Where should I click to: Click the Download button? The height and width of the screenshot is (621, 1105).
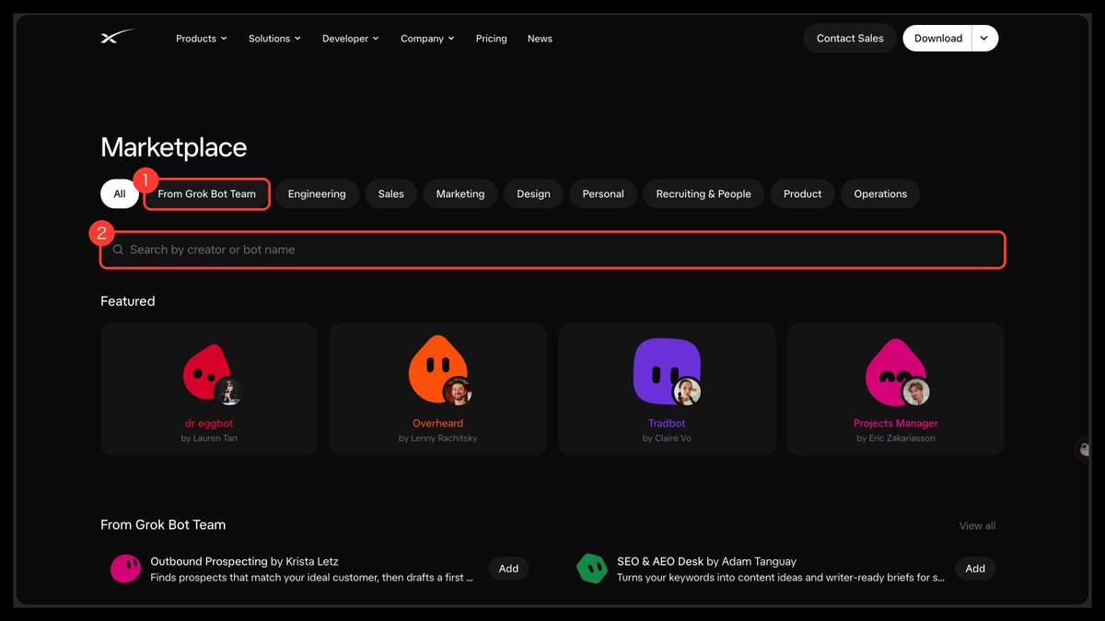point(937,38)
